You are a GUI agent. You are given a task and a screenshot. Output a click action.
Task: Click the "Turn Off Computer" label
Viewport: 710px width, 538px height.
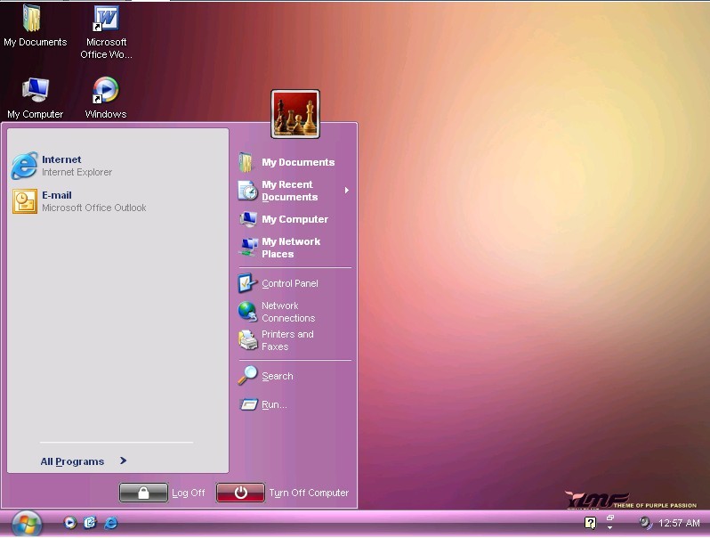(309, 493)
